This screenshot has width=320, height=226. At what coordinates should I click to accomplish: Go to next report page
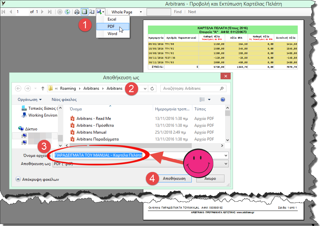click(42, 12)
